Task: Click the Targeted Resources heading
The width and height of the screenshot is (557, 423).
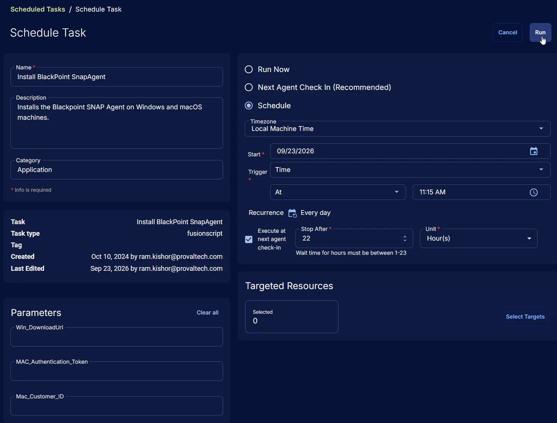Action: tap(289, 286)
